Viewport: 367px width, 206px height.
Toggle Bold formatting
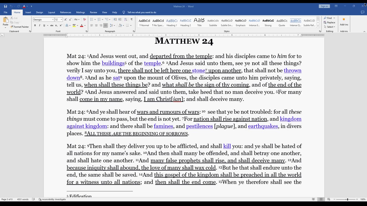click(x=35, y=25)
